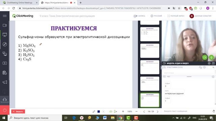Search participants with the magnifier icon
The height and width of the screenshot is (121, 216).
(x=213, y=67)
